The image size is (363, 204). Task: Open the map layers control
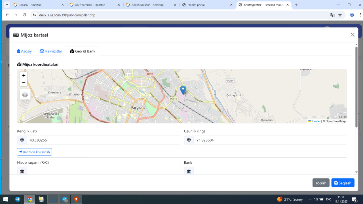click(x=25, y=94)
